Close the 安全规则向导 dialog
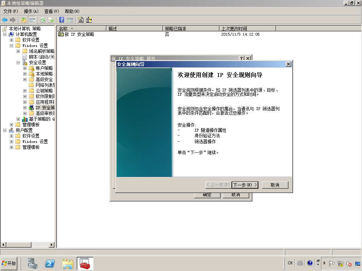The height and width of the screenshot is (271, 362). 288,64
